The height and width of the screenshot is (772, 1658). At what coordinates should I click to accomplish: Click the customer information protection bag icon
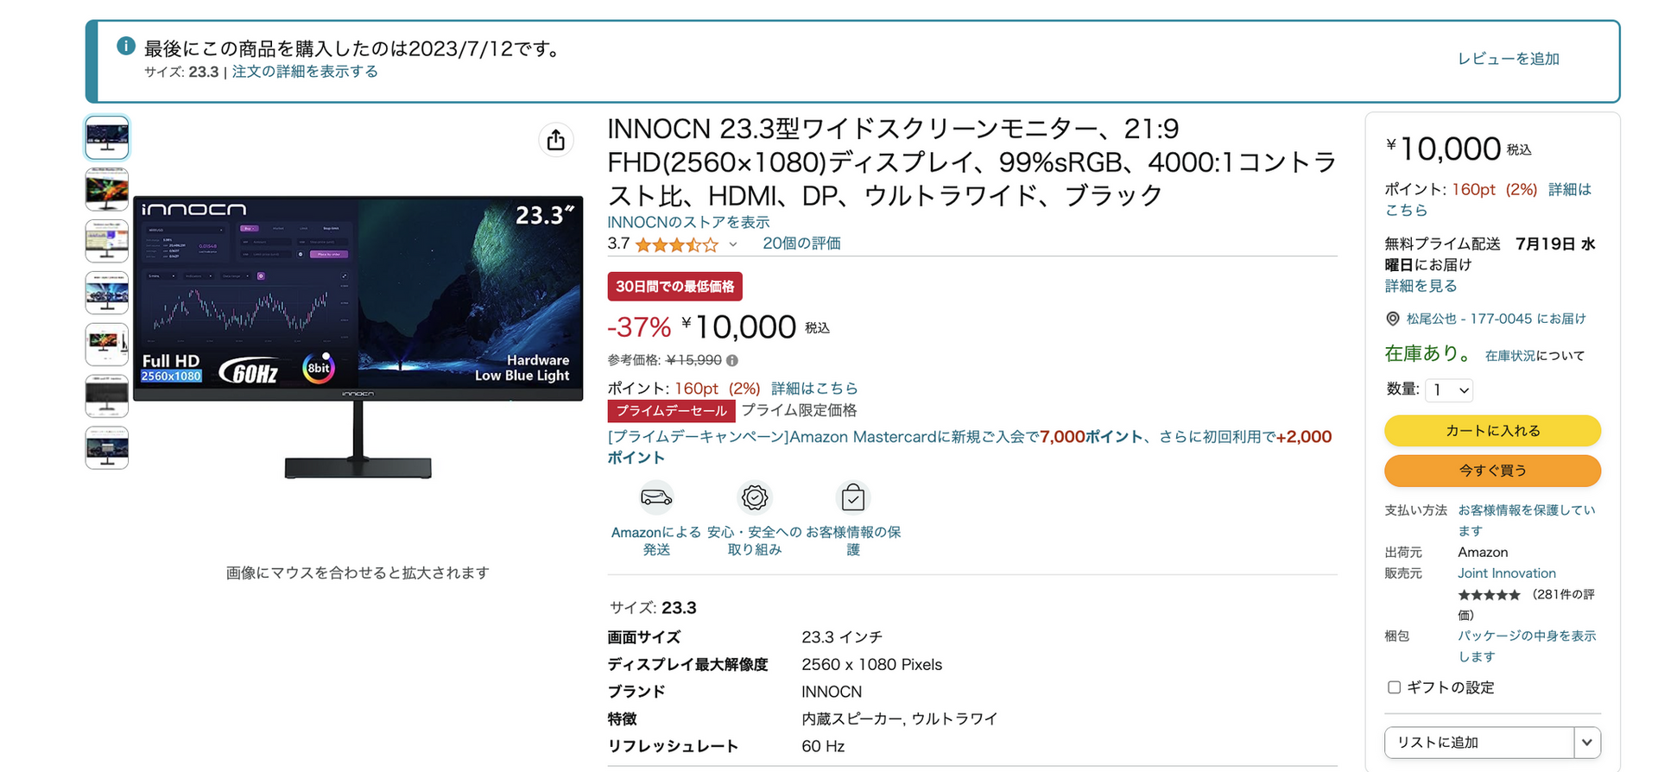(x=853, y=497)
